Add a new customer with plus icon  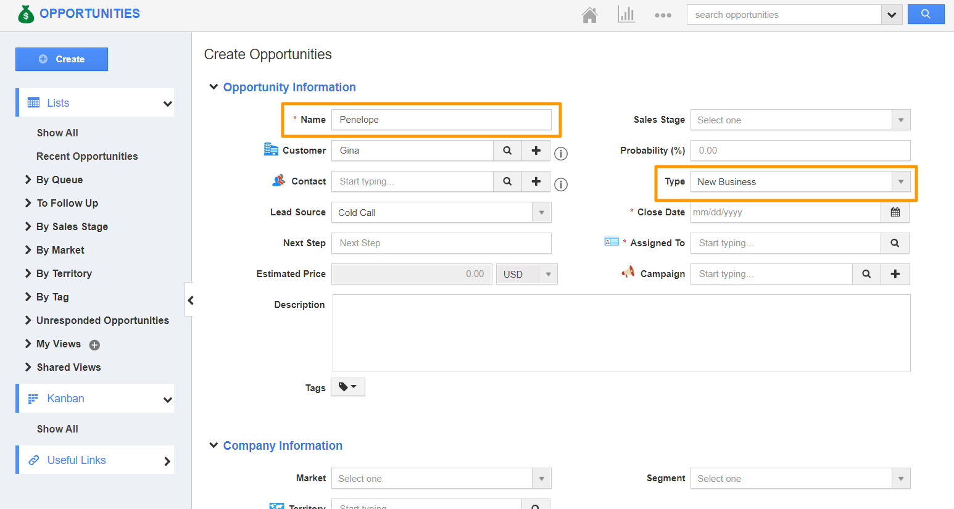[x=536, y=151]
